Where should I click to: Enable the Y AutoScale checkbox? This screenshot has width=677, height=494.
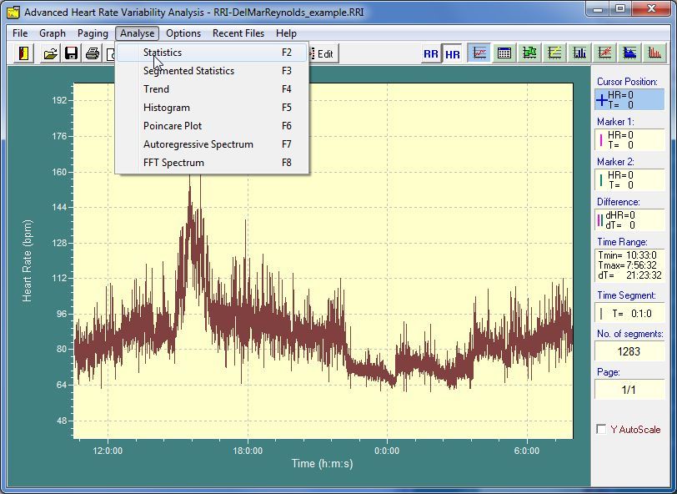point(601,430)
